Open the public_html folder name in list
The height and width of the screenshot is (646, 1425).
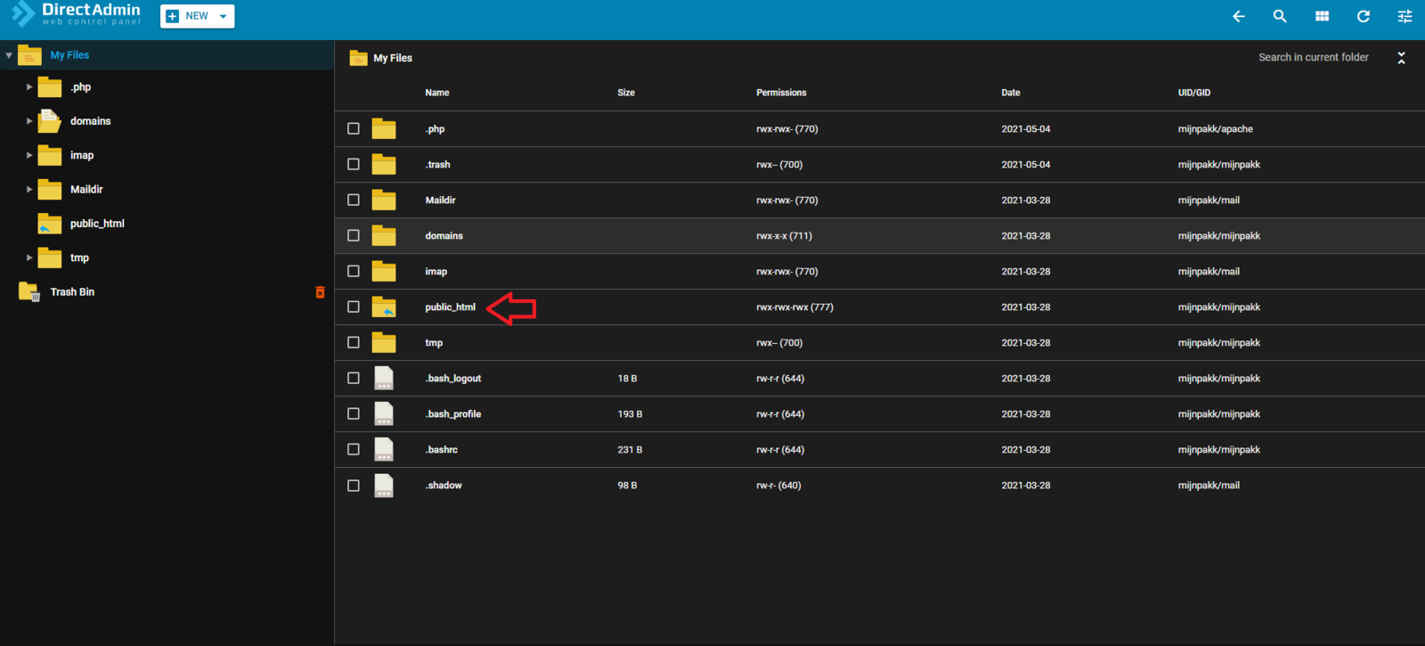450,307
